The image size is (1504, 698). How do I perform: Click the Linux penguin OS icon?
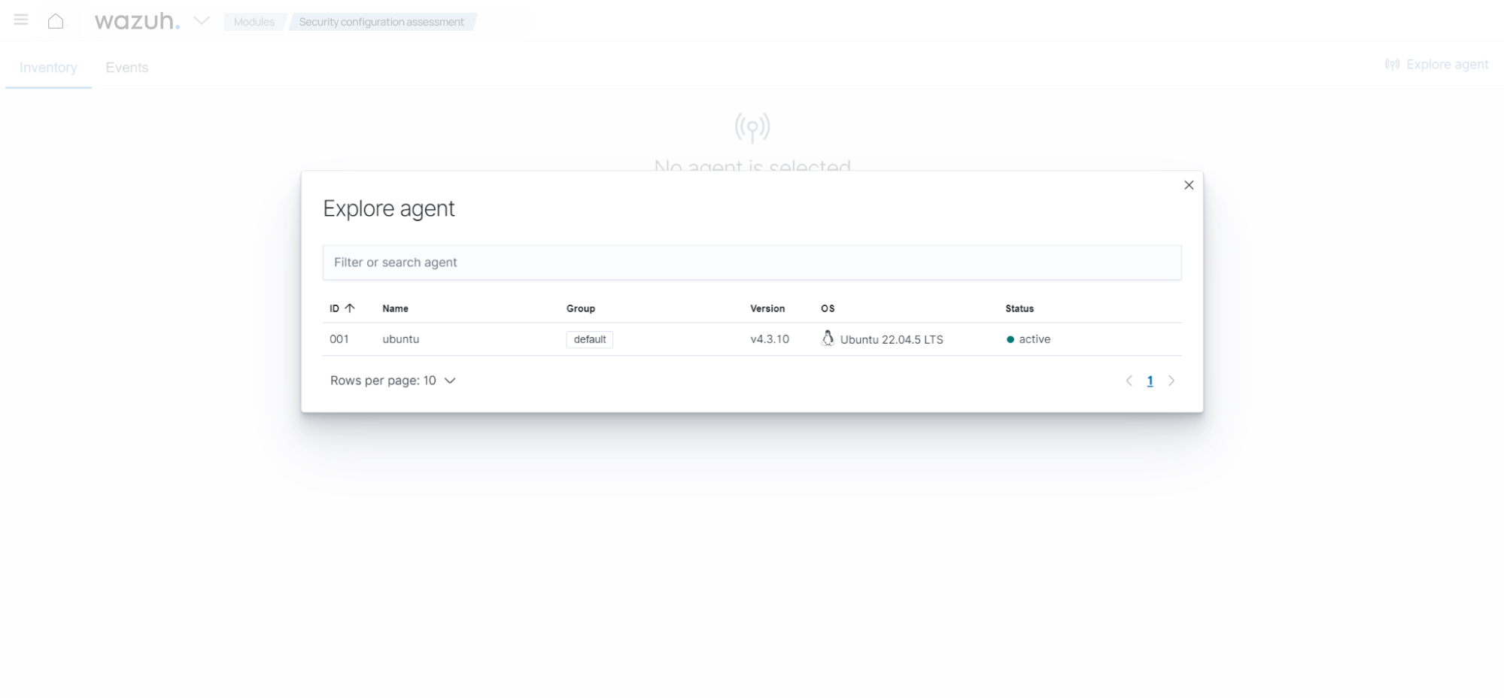828,338
